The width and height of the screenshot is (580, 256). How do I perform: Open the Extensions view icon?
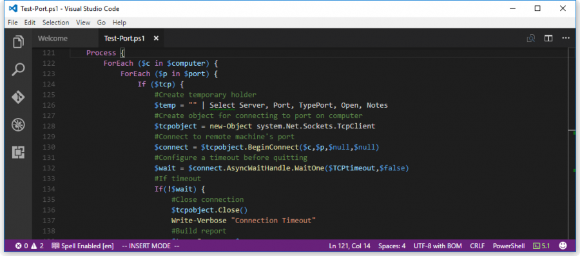pos(18,152)
